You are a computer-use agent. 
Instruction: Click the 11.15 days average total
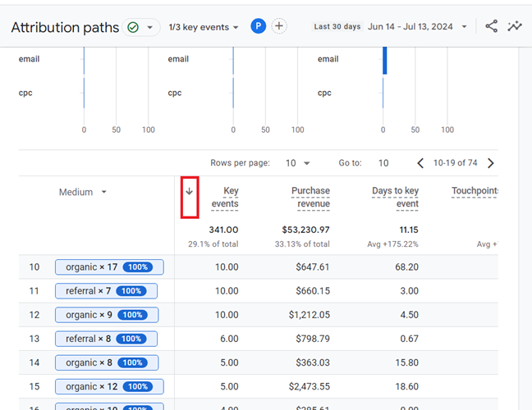point(409,230)
